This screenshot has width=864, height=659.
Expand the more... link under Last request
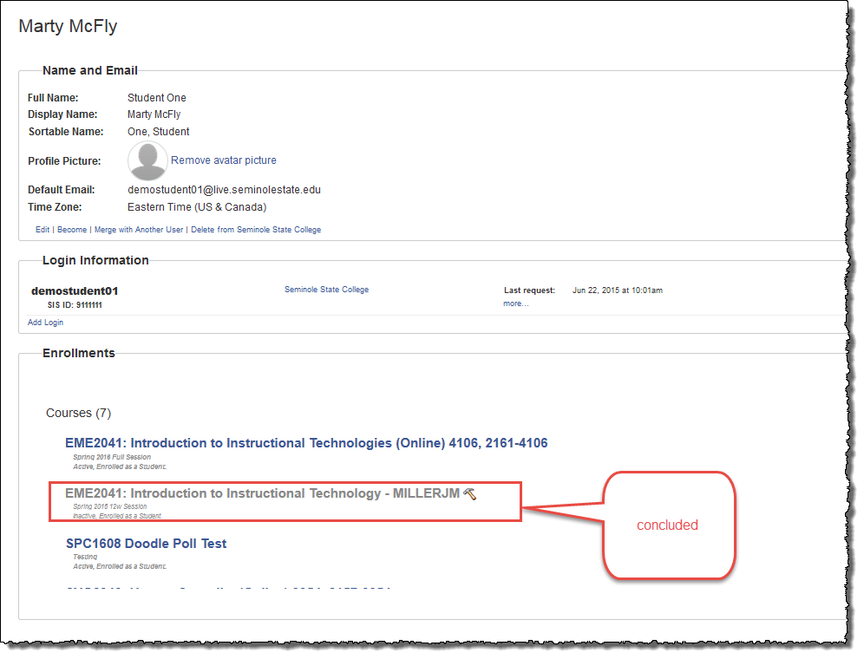click(x=515, y=303)
